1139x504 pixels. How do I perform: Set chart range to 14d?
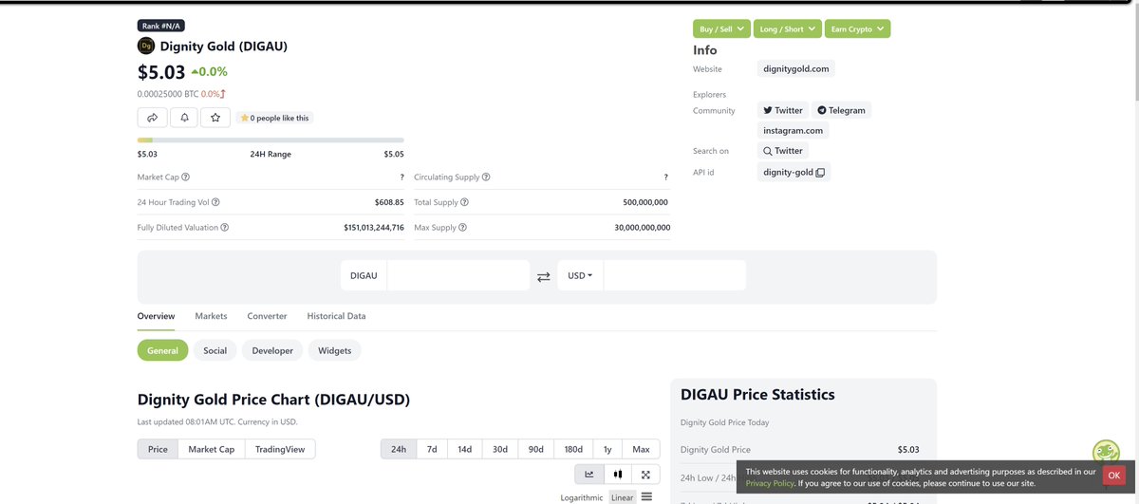point(465,449)
